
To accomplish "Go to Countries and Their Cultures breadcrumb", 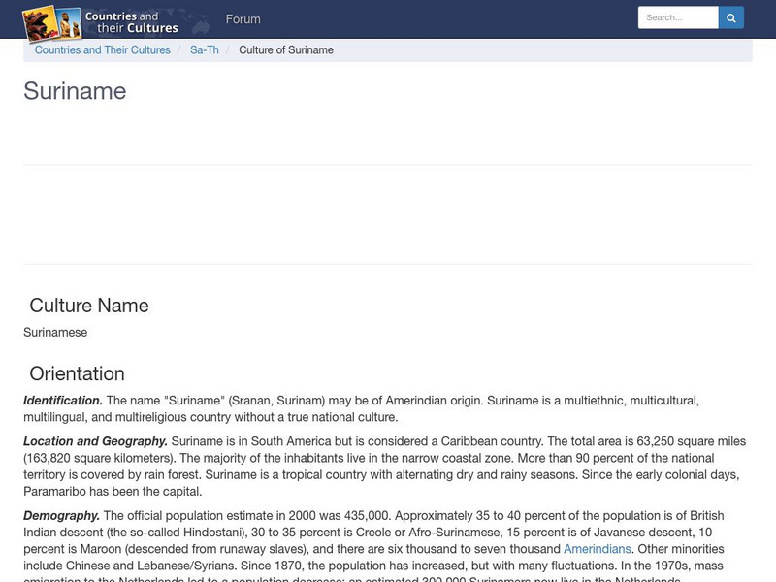I will (102, 50).
